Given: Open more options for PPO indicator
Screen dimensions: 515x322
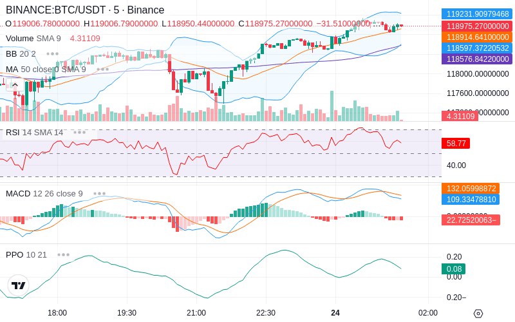Looking at the screenshot, I should [x=63, y=254].
